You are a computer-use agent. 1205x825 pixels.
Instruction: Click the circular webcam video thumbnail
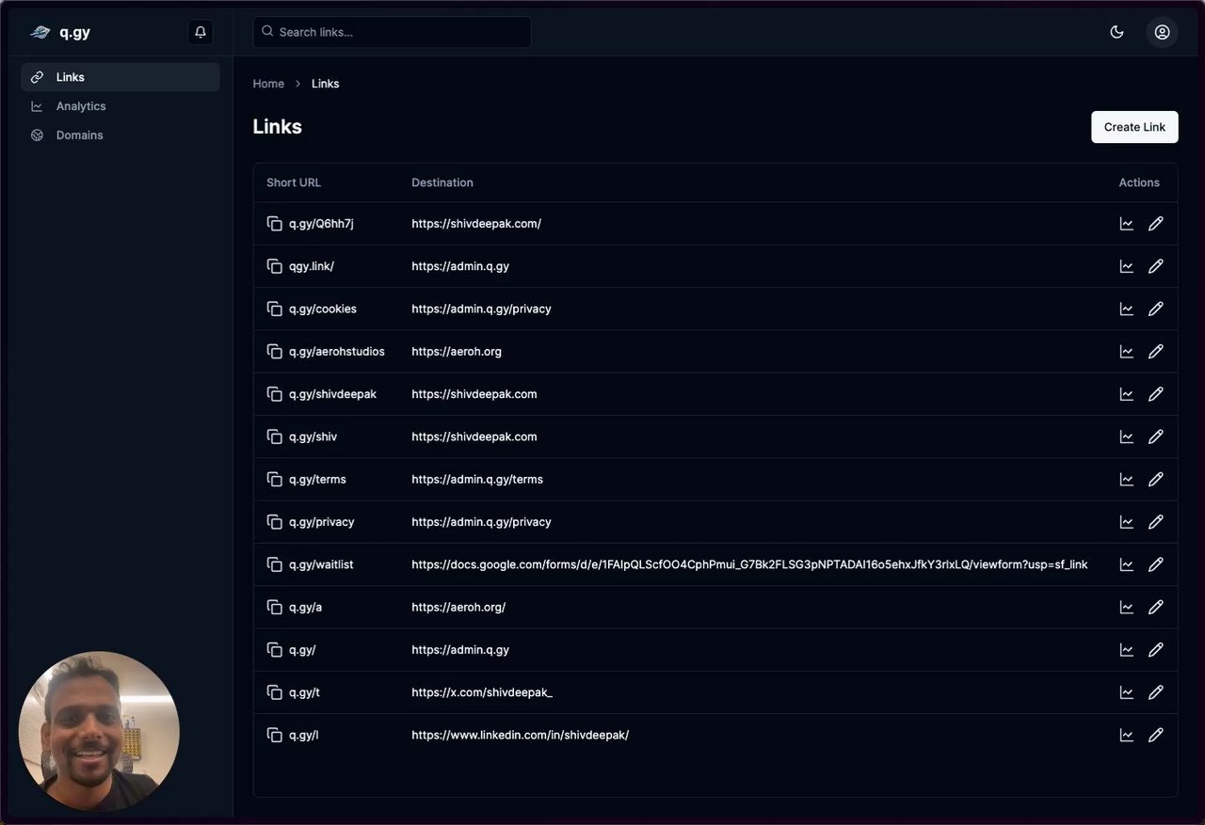pos(99,731)
